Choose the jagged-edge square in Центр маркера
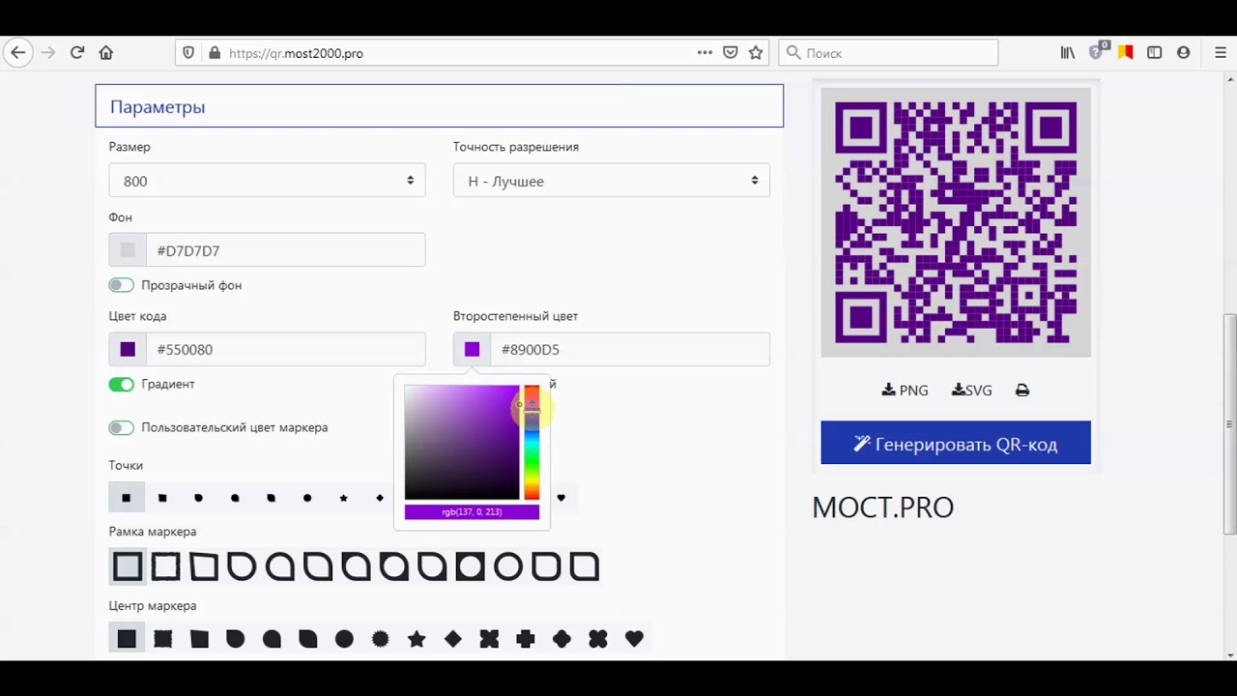 [162, 639]
